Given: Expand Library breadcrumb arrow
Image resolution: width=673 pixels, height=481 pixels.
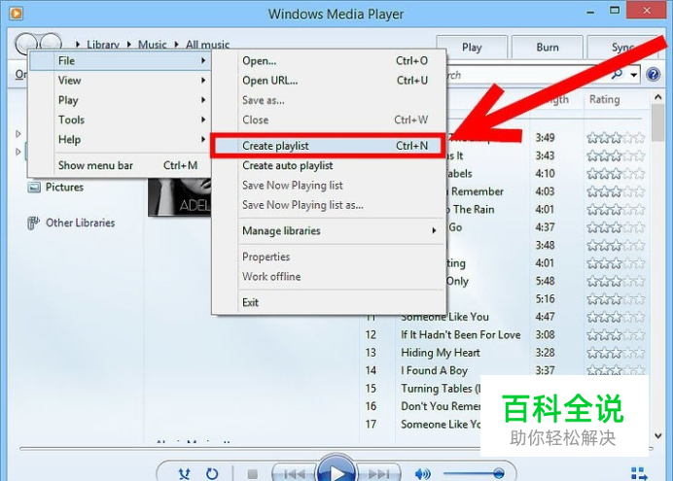Looking at the screenshot, I should (78, 44).
